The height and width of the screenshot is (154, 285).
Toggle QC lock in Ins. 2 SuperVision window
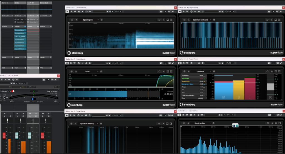click(173, 11)
